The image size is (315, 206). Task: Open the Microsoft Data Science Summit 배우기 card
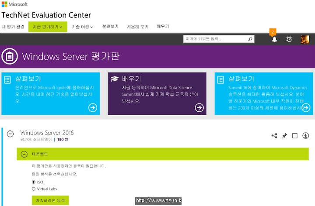157,93
